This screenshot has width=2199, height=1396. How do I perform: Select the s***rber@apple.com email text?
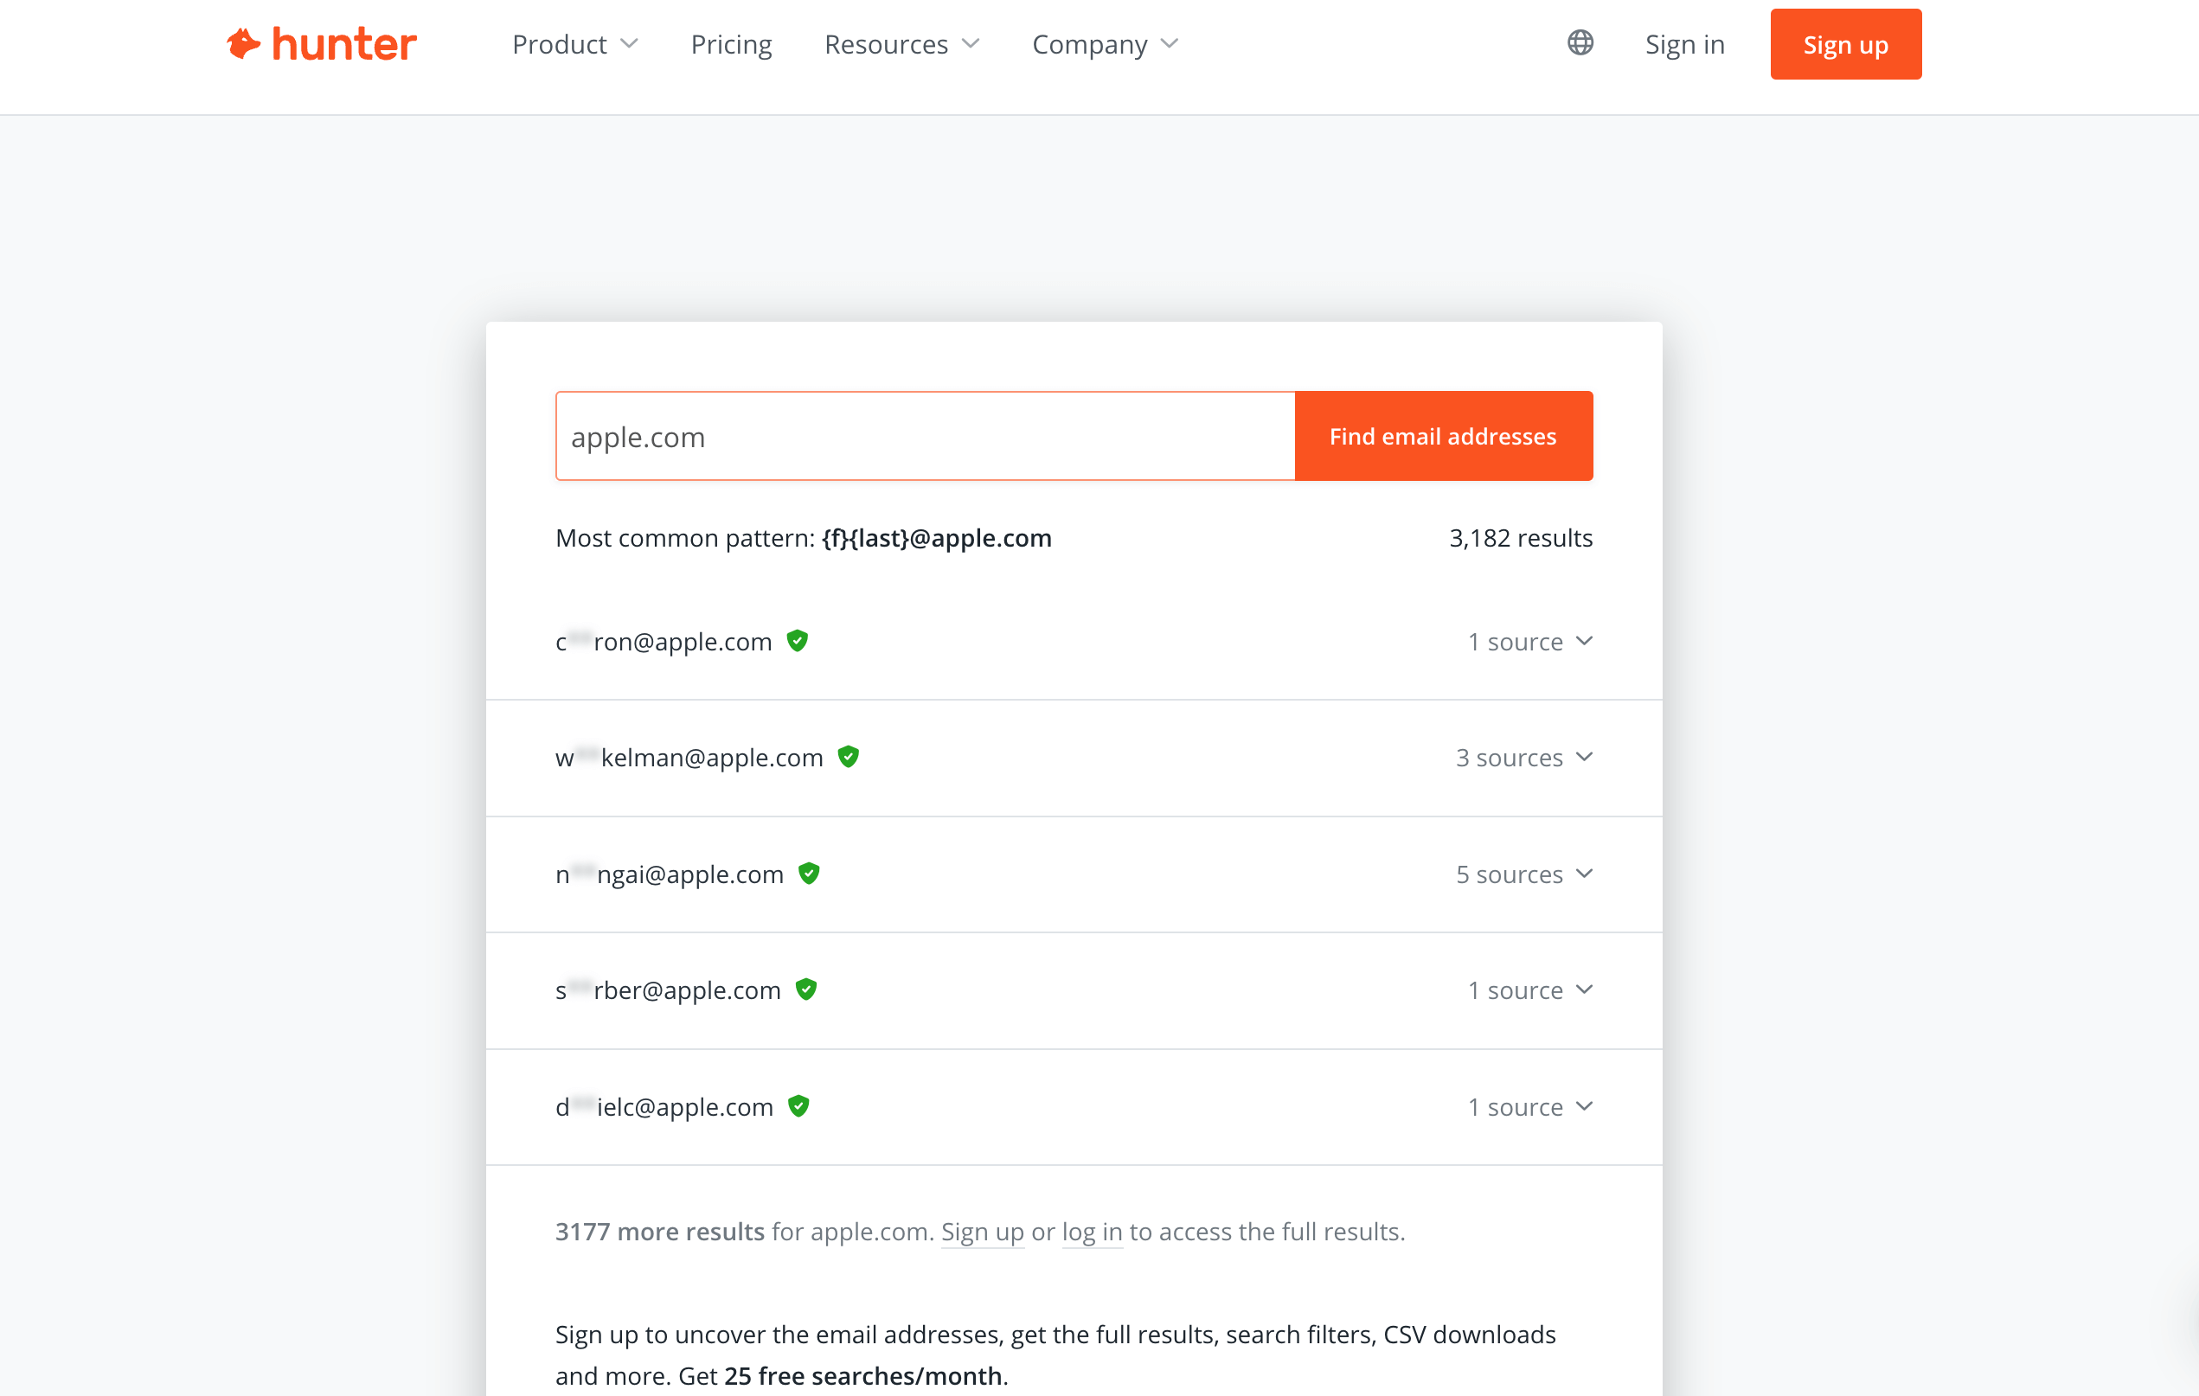669,990
